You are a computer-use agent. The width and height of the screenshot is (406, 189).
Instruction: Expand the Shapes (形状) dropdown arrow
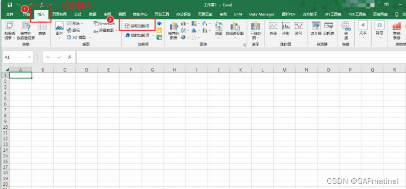82,23
